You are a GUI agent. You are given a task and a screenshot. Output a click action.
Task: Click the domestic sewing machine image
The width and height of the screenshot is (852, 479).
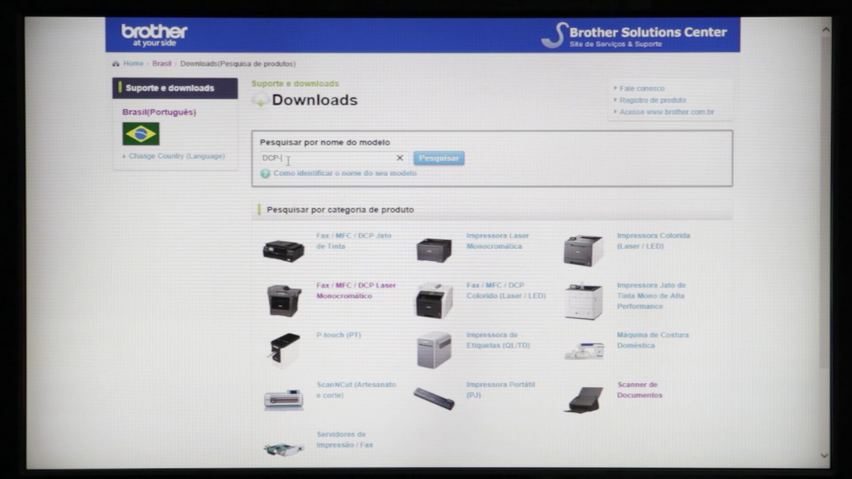(x=584, y=351)
